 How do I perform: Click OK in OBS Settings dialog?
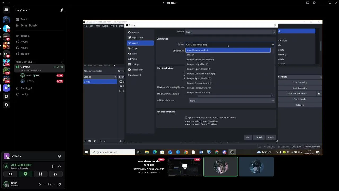coord(248,137)
